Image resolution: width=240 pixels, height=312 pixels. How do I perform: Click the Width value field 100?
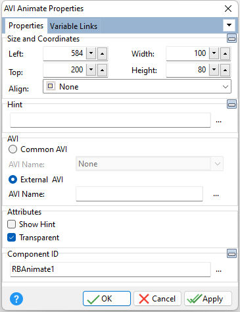coord(187,53)
